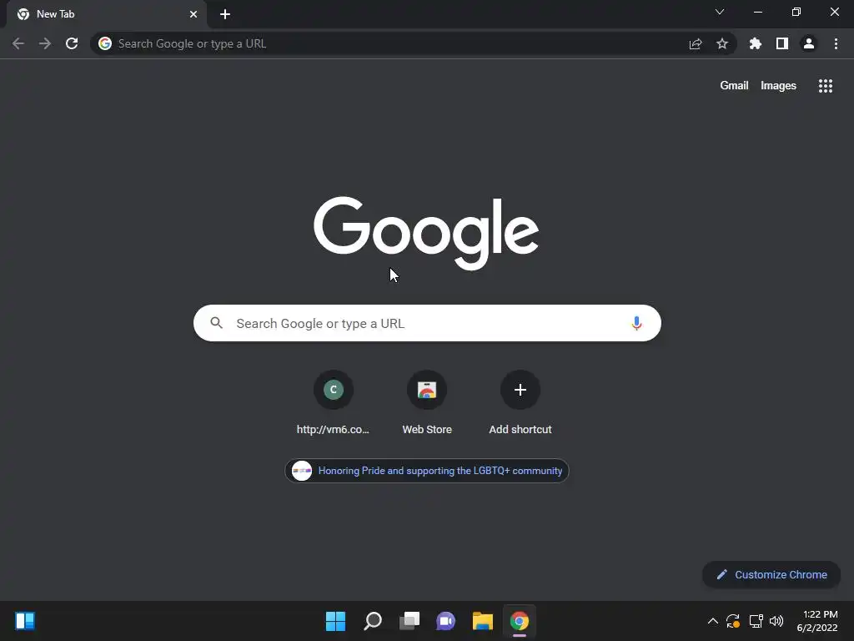854x641 pixels.
Task: Click the Windows Update tray icon
Action: coord(733,621)
